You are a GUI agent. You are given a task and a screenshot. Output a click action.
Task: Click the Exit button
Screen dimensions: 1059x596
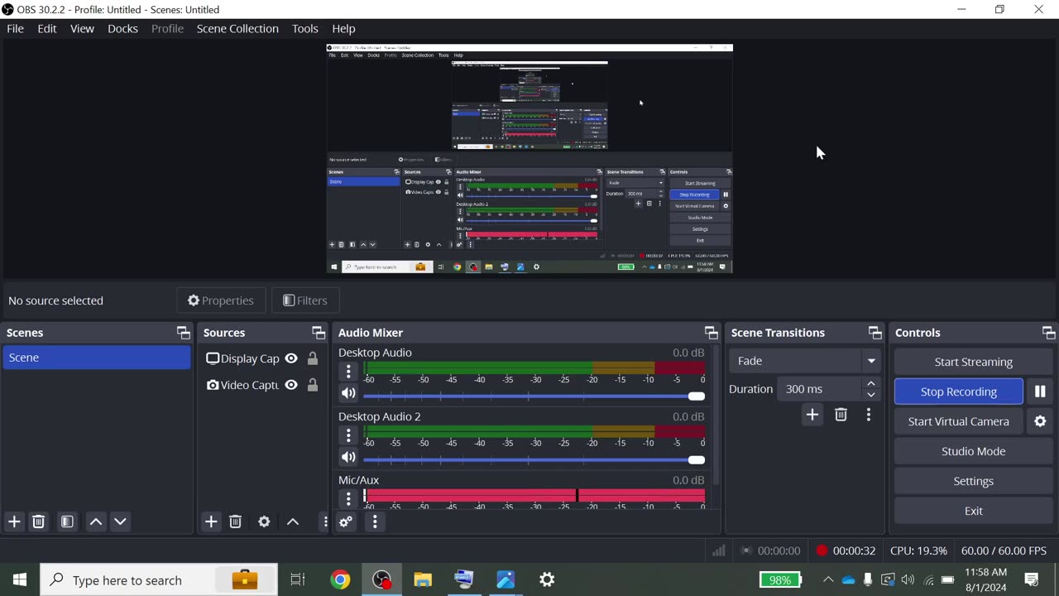point(973,511)
